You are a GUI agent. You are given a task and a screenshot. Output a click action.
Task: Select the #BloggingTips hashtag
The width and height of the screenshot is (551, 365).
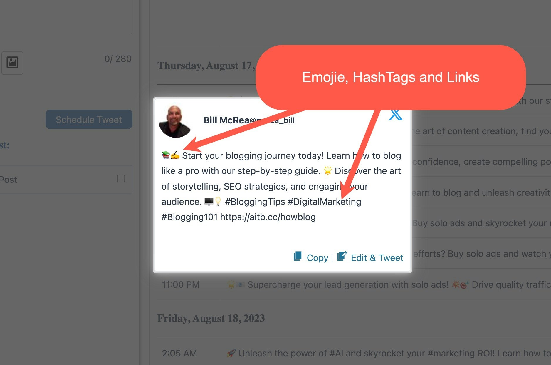tap(255, 202)
